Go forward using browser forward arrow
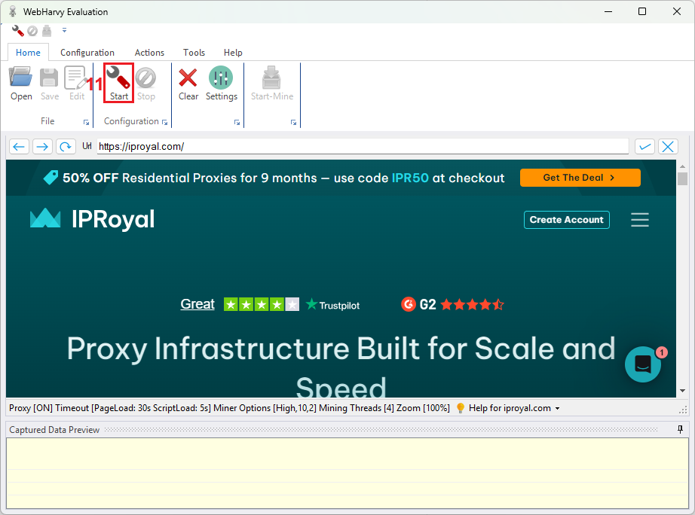The width and height of the screenshot is (695, 515). (42, 147)
